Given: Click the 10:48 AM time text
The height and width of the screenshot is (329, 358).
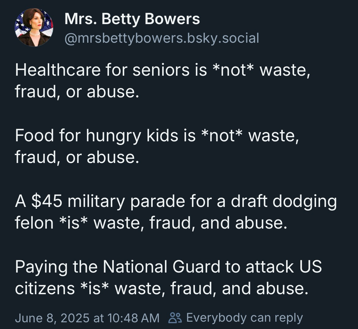Looking at the screenshot, I should click(x=133, y=318).
